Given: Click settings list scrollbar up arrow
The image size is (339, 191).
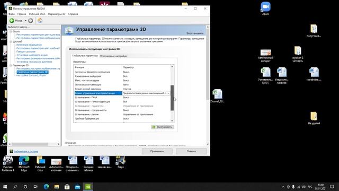Looking at the screenshot, I should [172, 67].
